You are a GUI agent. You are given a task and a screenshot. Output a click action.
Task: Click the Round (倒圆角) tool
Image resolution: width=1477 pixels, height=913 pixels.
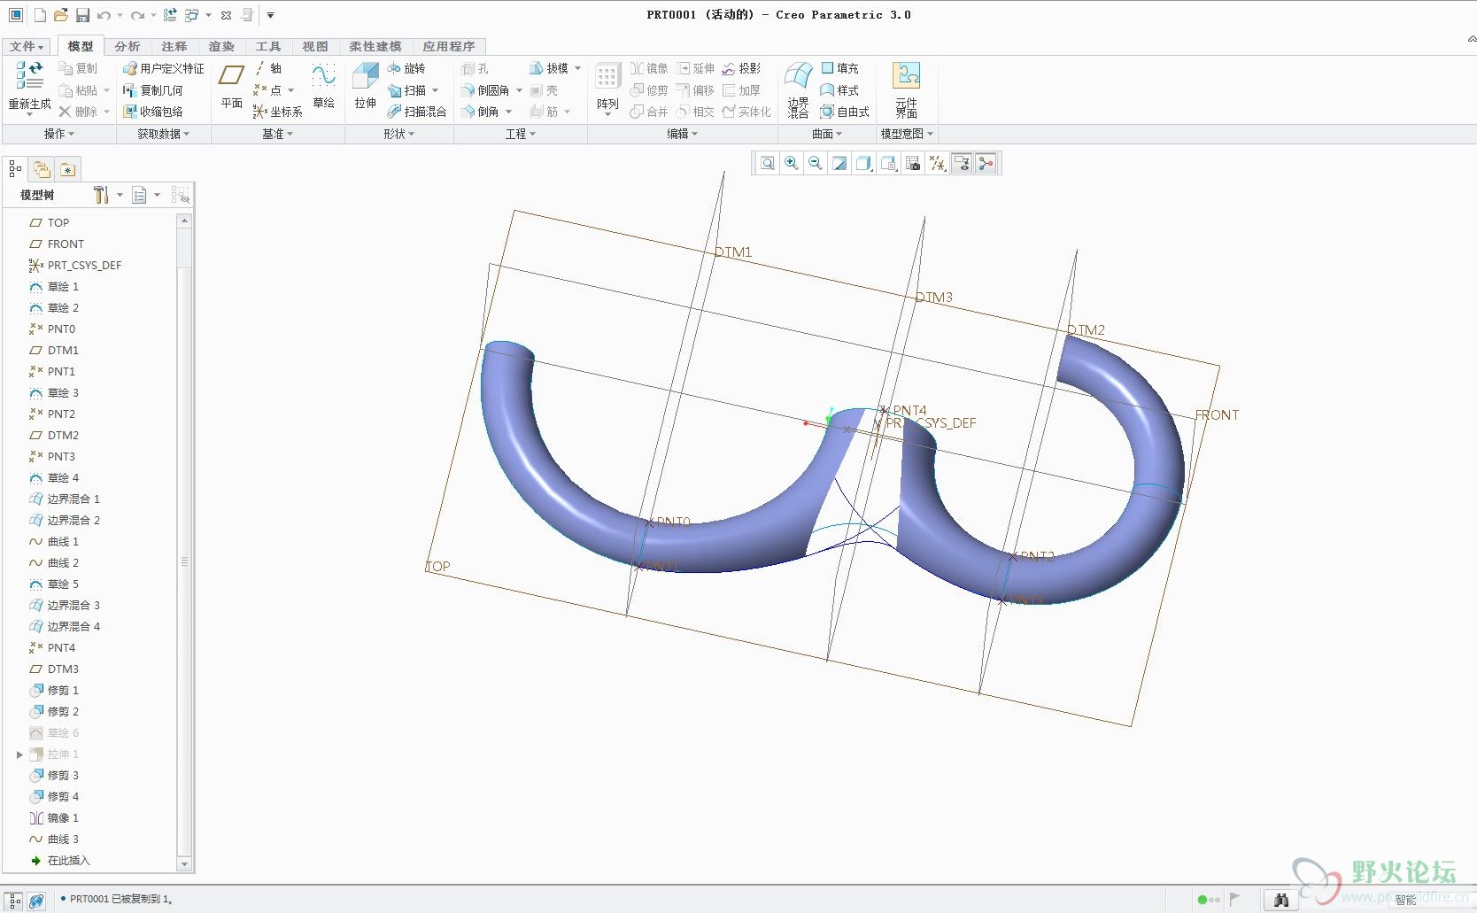485,90
